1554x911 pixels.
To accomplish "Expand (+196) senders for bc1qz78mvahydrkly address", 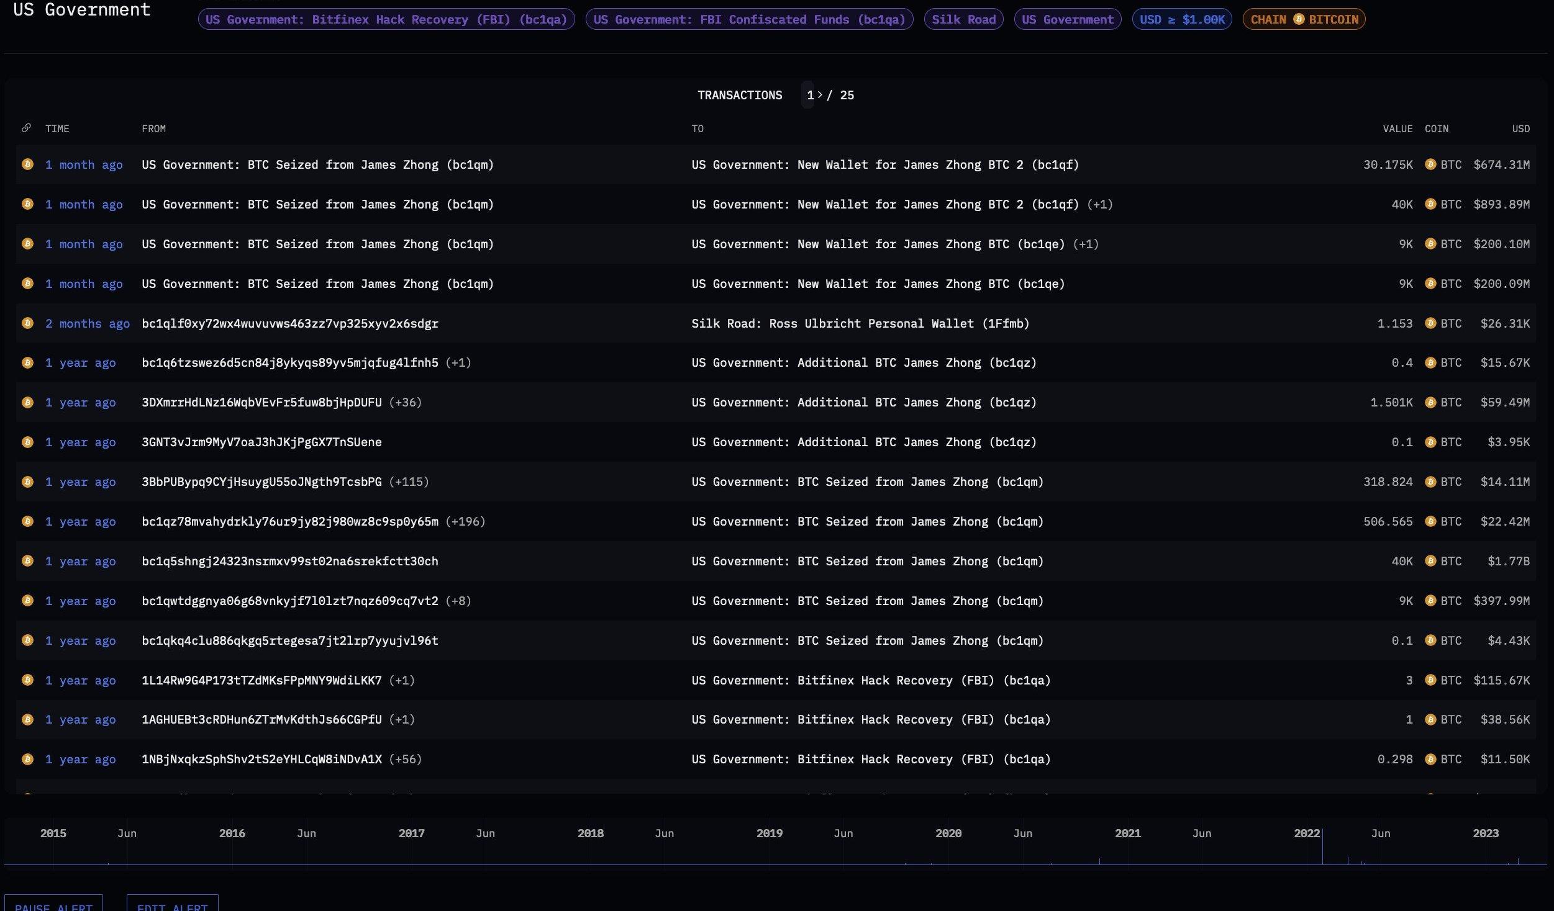I will pyautogui.click(x=465, y=521).
